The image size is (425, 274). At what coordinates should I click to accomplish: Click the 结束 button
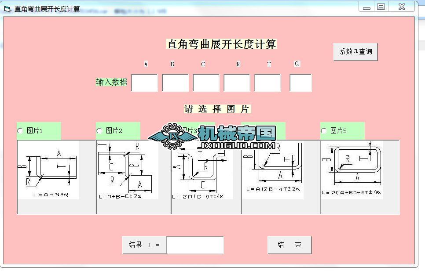(x=289, y=245)
